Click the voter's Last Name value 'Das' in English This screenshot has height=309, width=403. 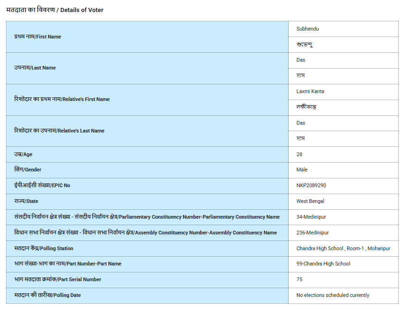[x=301, y=60]
